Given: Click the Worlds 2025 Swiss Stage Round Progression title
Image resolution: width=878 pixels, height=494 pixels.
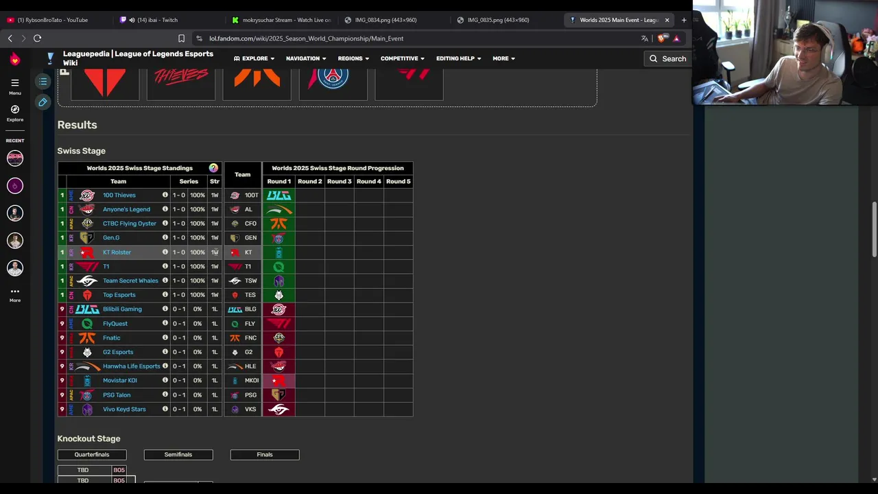Looking at the screenshot, I should click(337, 168).
